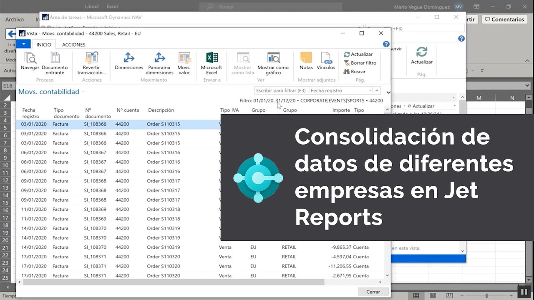The width and height of the screenshot is (534, 300).
Task: Send the list to Microsoft Excel
Action: [212, 63]
